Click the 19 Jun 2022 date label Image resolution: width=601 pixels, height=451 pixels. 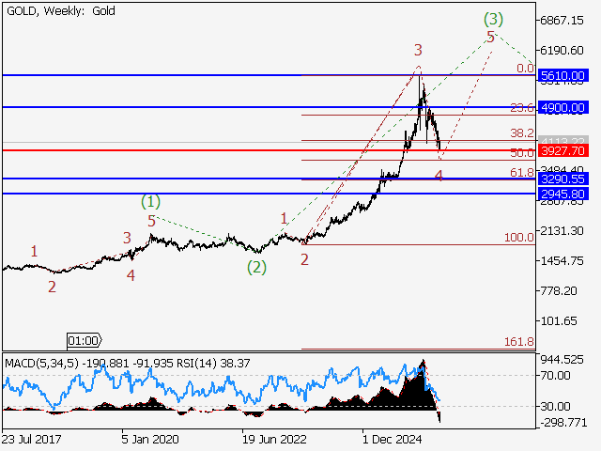[x=274, y=439]
